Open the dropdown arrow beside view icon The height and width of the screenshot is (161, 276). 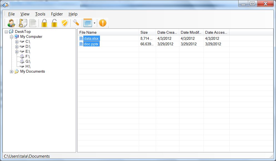(x=94, y=23)
